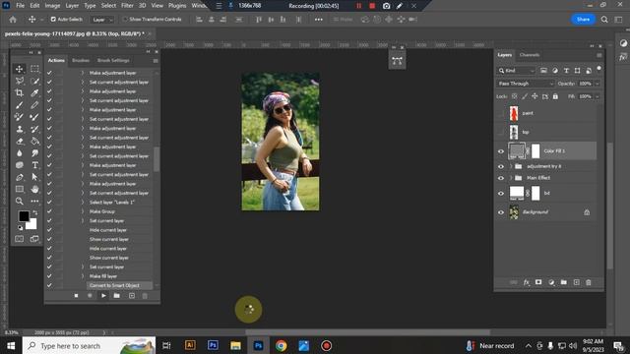Screen dimensions: 630x354
Task: Select the Hand tool
Action: (x=35, y=189)
